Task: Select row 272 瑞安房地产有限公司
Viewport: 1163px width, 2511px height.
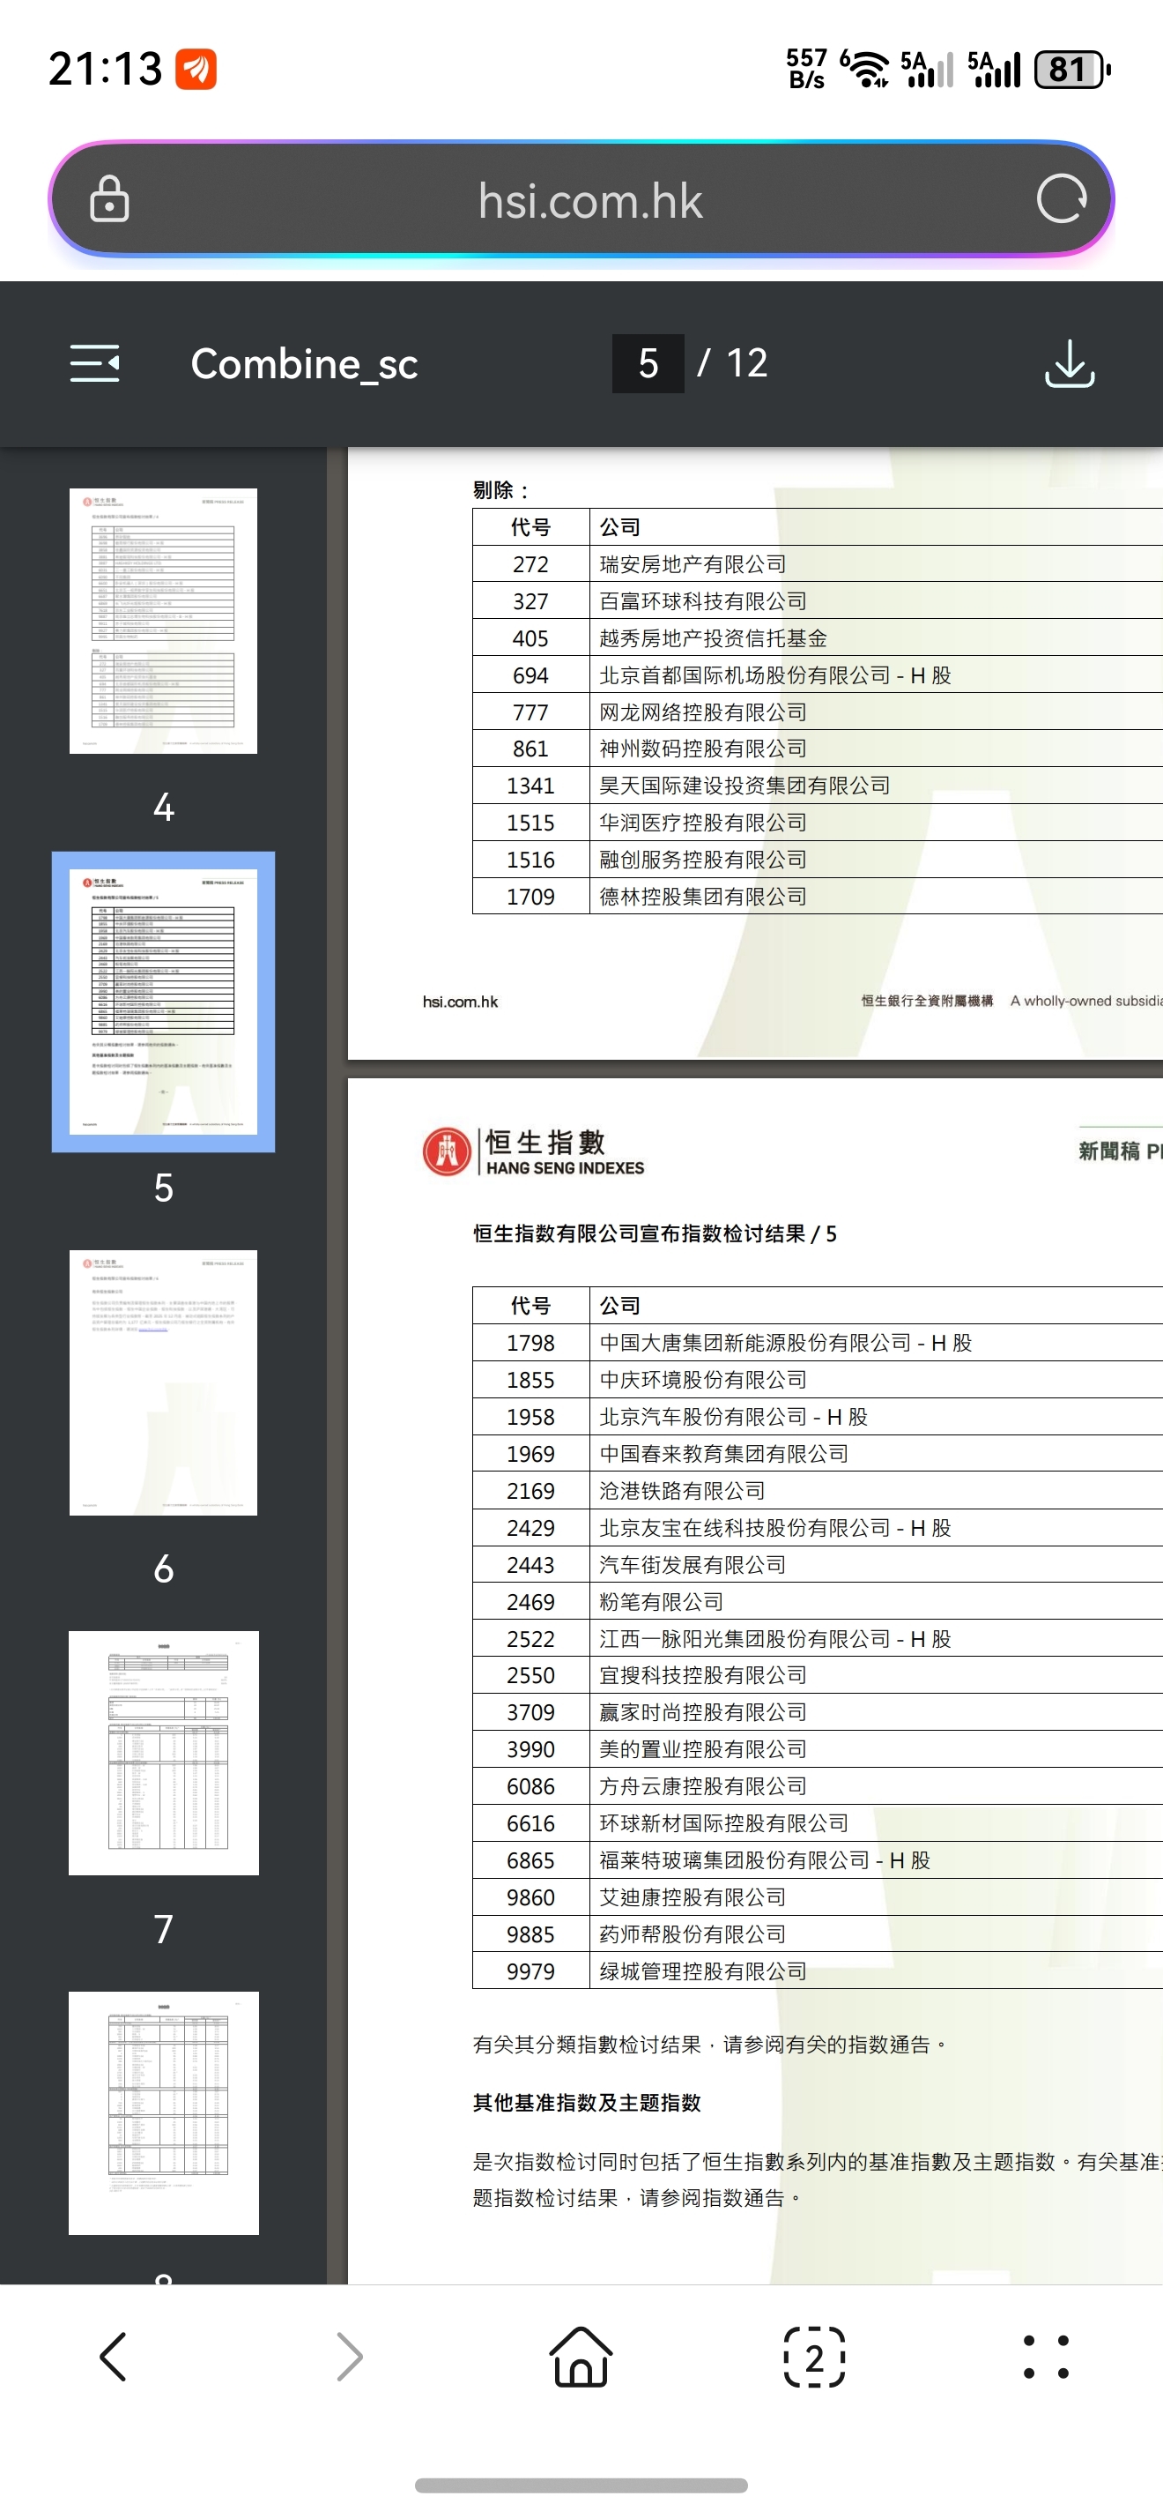Action: pyautogui.click(x=818, y=564)
